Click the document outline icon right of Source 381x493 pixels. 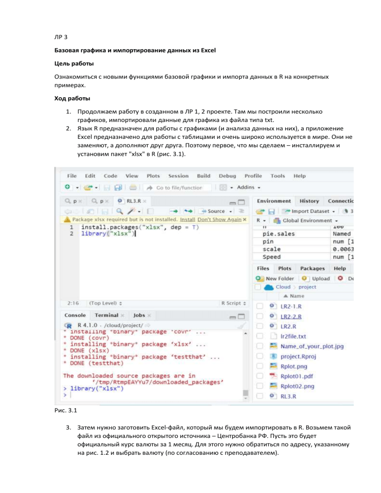[242, 211]
